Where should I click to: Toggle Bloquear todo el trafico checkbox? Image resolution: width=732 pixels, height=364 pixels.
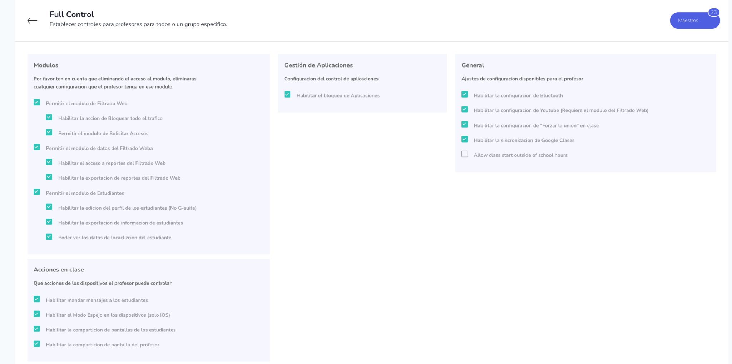[49, 118]
